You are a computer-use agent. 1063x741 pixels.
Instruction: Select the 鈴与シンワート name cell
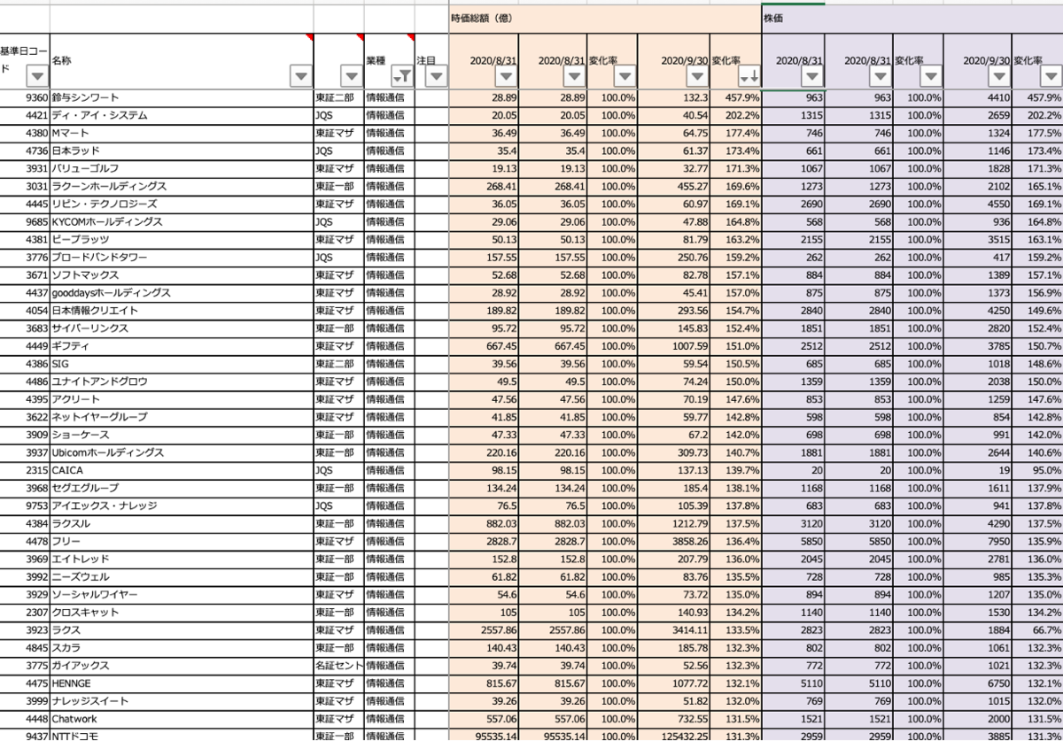[x=182, y=97]
